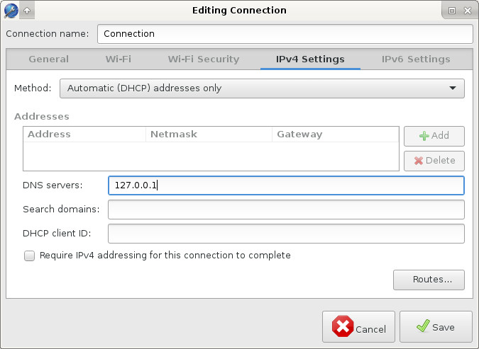The width and height of the screenshot is (479, 349).
Task: Switch to the IPv6 Settings tab
Action: pos(416,59)
